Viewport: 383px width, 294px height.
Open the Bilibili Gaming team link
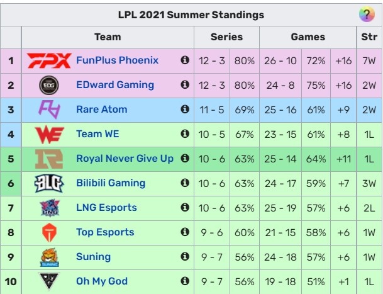(111, 183)
